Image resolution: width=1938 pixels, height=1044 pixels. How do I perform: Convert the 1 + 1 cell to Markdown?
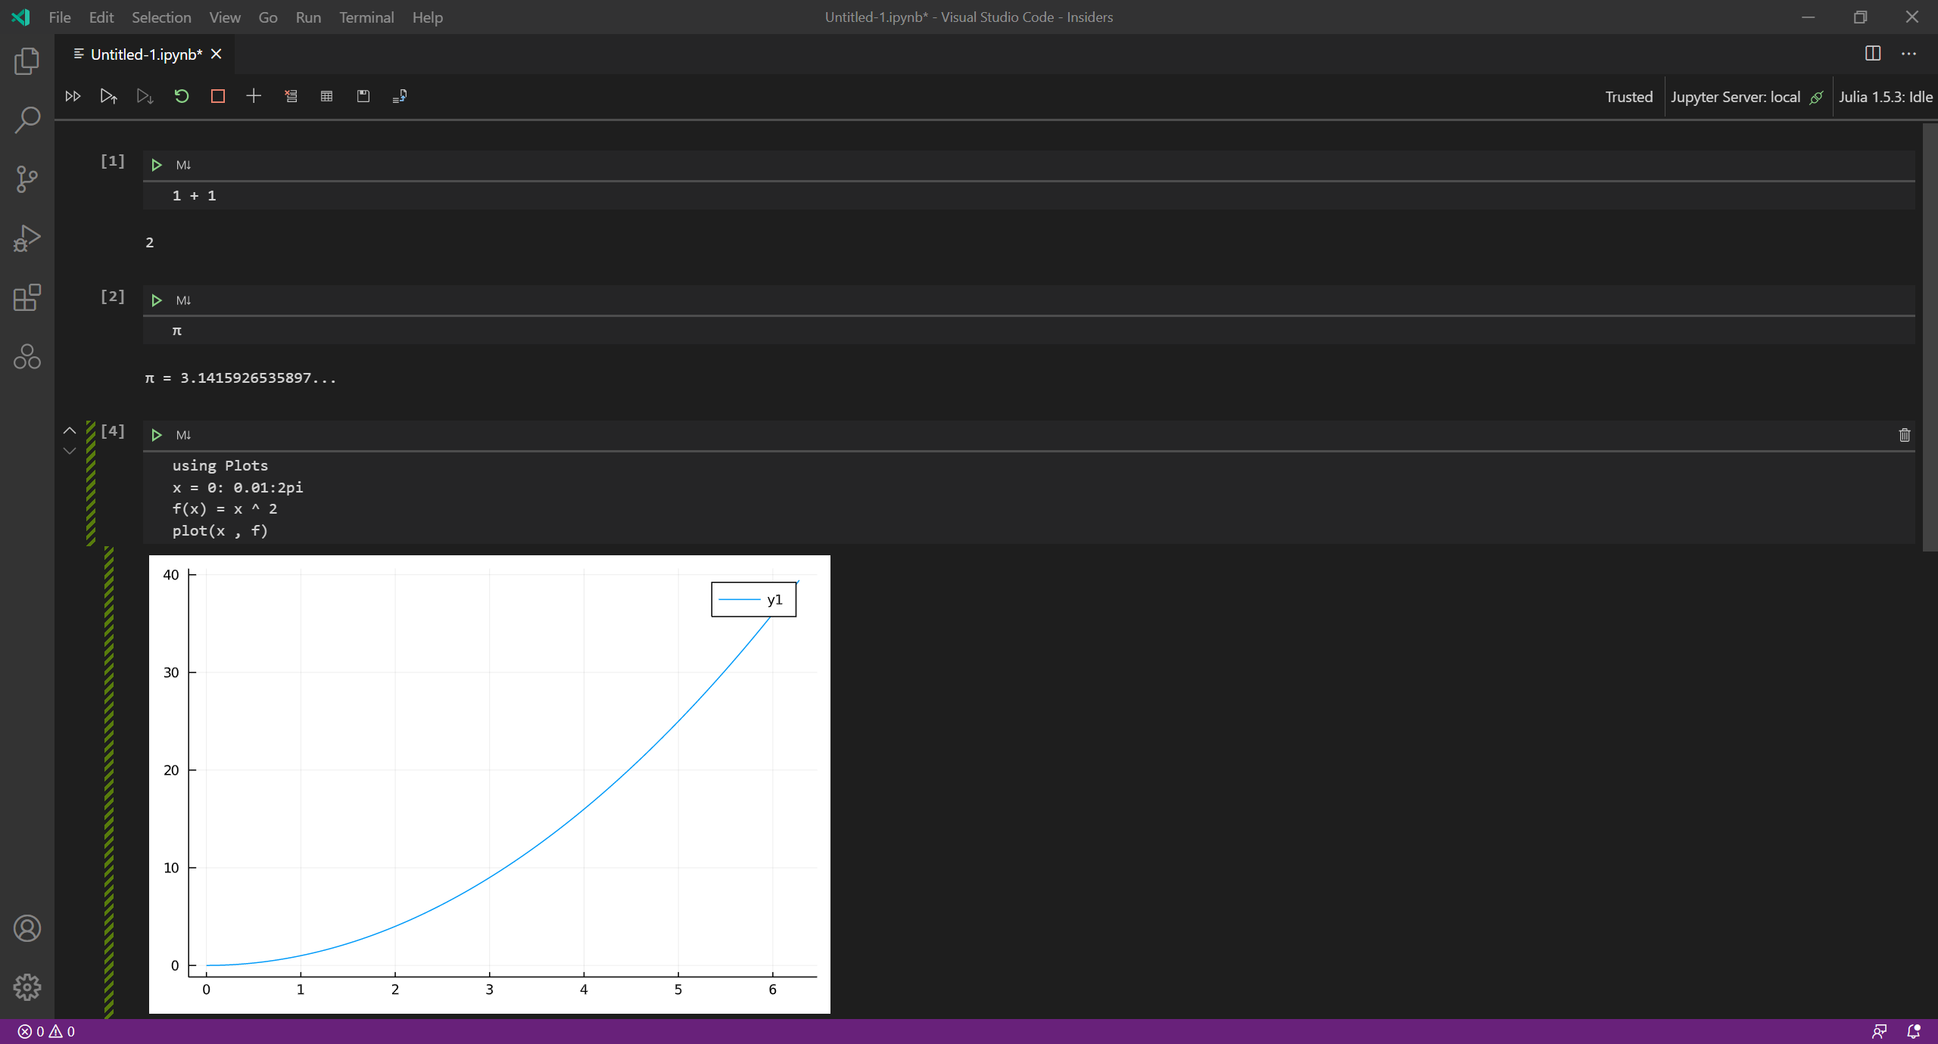click(x=184, y=164)
